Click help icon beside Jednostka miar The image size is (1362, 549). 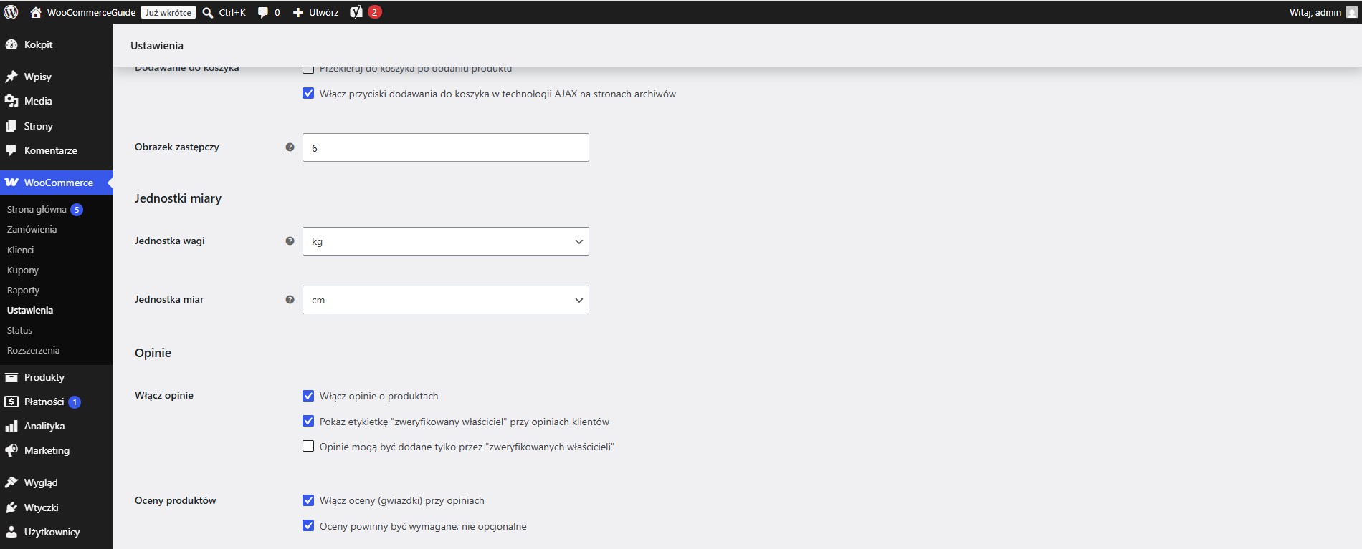click(x=290, y=299)
